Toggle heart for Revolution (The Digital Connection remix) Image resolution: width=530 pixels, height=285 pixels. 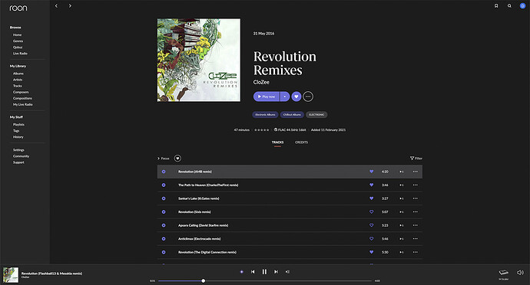tap(372, 252)
